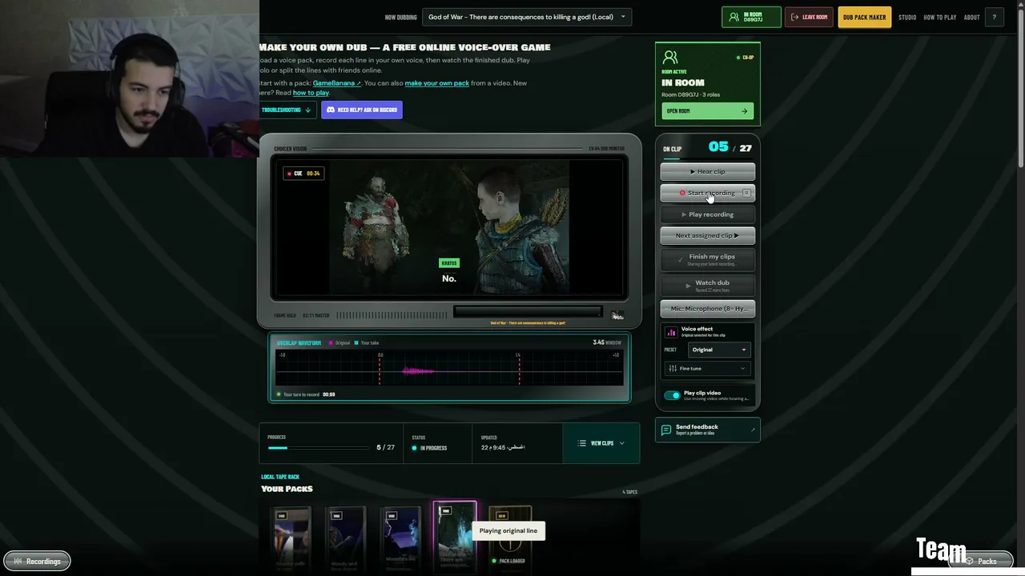Click the Watch dub button
Screen dimensions: 1025x576
click(708, 285)
